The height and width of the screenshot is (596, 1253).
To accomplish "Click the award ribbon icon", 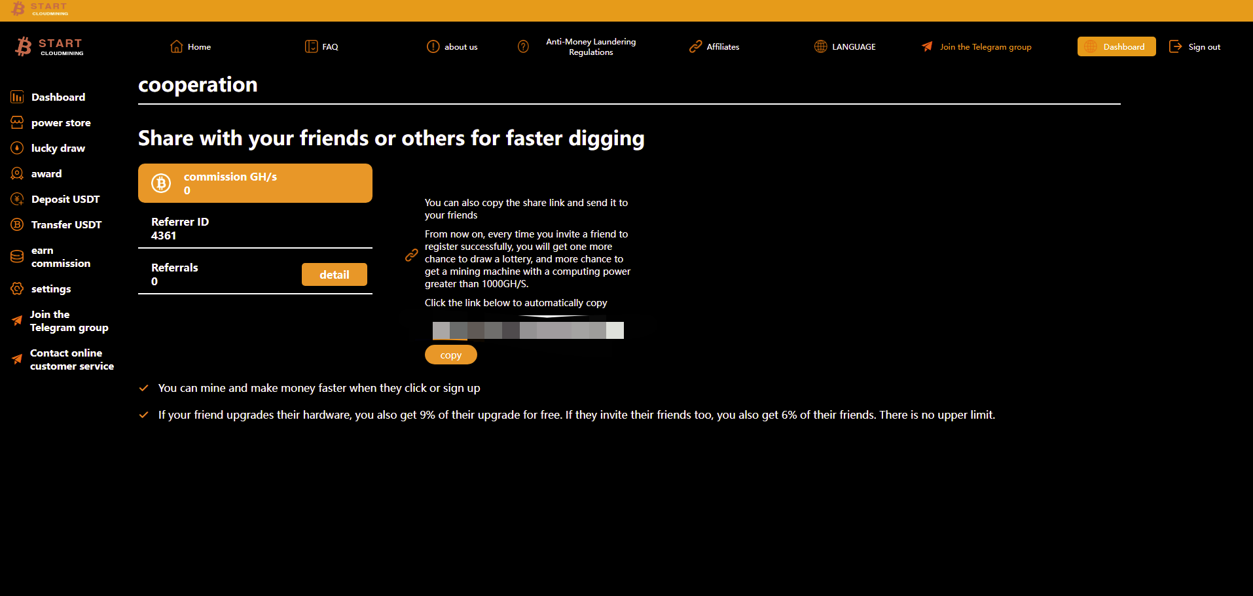I will pos(17,173).
